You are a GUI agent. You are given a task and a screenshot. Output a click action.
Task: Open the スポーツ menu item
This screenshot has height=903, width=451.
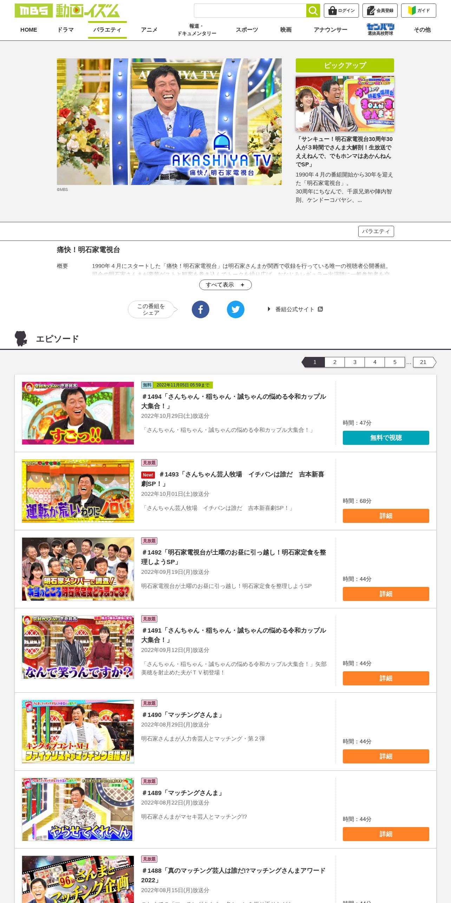(x=247, y=30)
